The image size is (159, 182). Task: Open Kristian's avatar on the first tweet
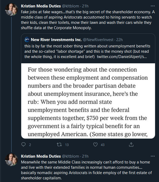(11, 9)
